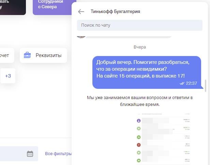The image size is (210, 165).
Task: Click the 'Мы уже занимаемся вашим вопросом' notice
Action: [x=140, y=101]
